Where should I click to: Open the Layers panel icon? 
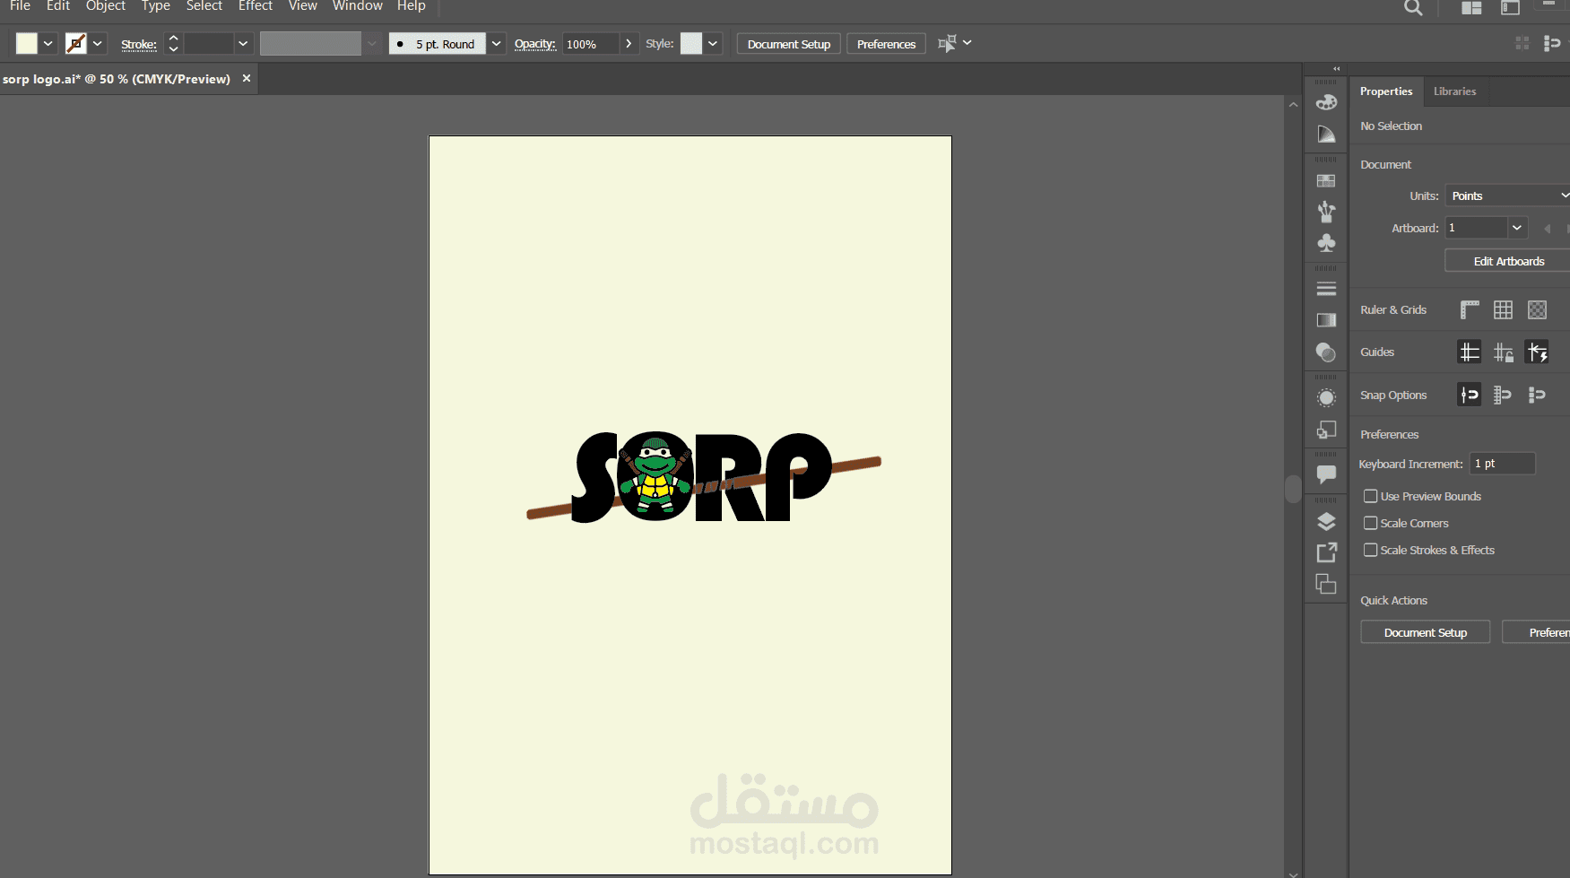tap(1326, 522)
